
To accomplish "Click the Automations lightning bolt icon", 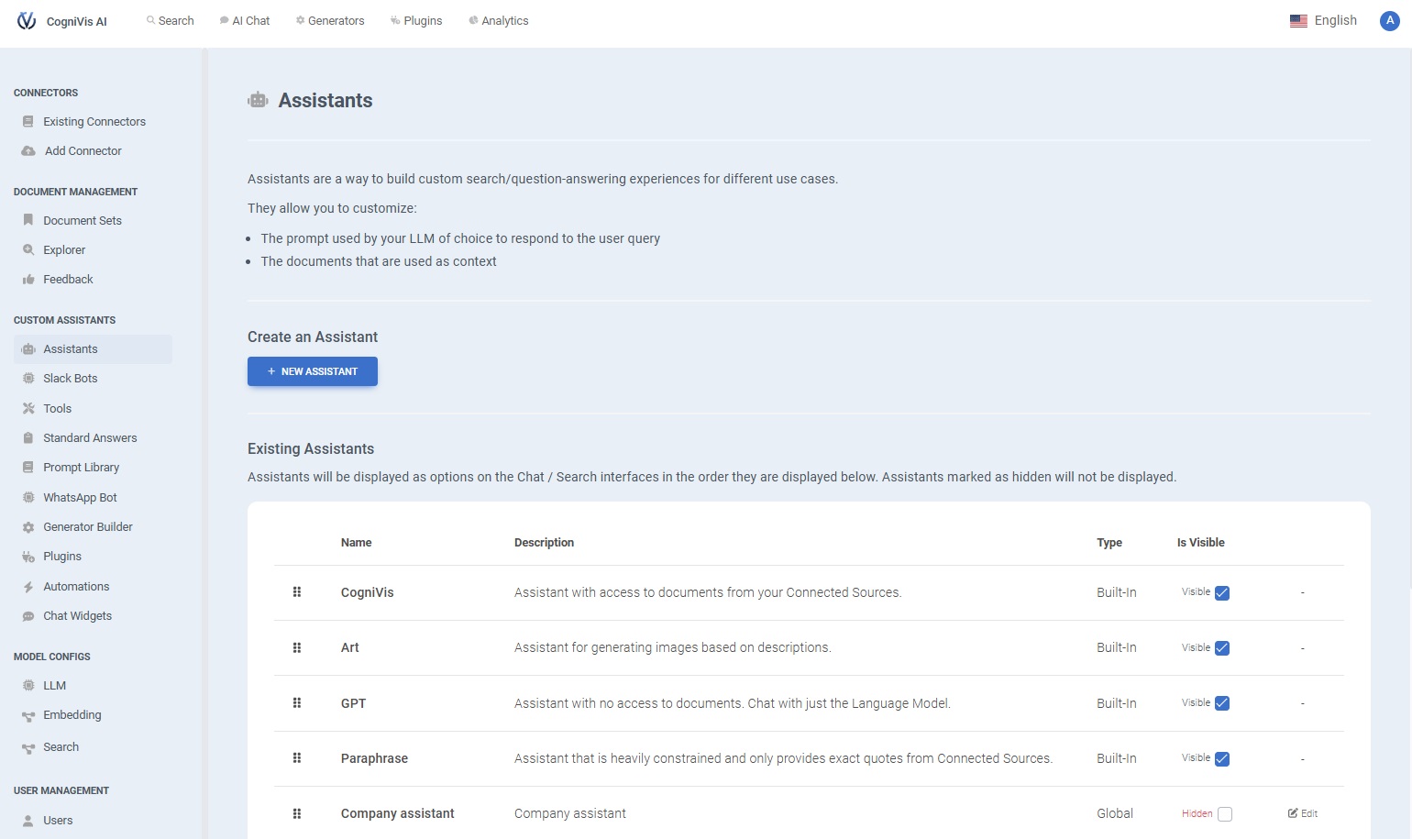I will point(28,587).
